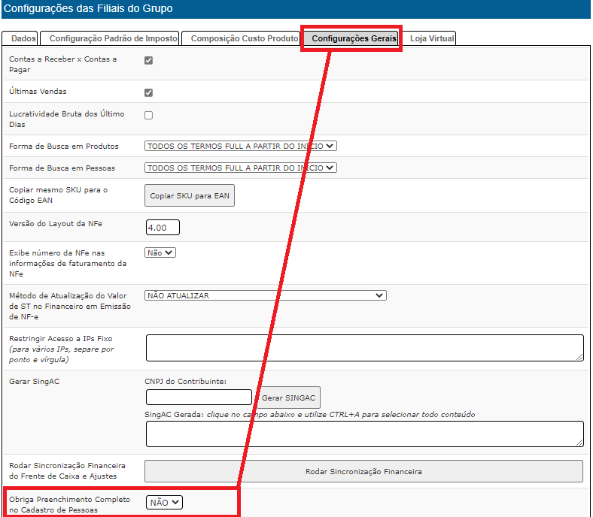Click the Restringir Acesso a IPs Fixo textarea
The height and width of the screenshot is (517, 593).
pyautogui.click(x=365, y=348)
